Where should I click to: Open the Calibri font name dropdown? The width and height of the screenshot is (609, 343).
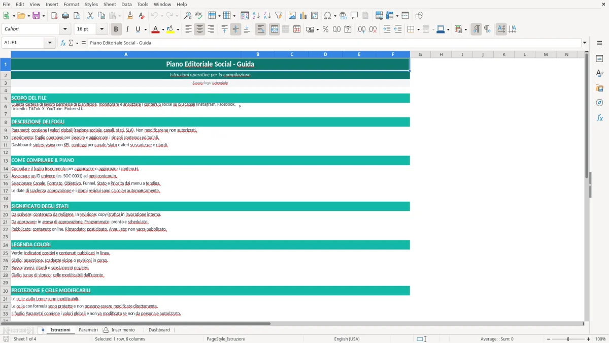(x=65, y=29)
